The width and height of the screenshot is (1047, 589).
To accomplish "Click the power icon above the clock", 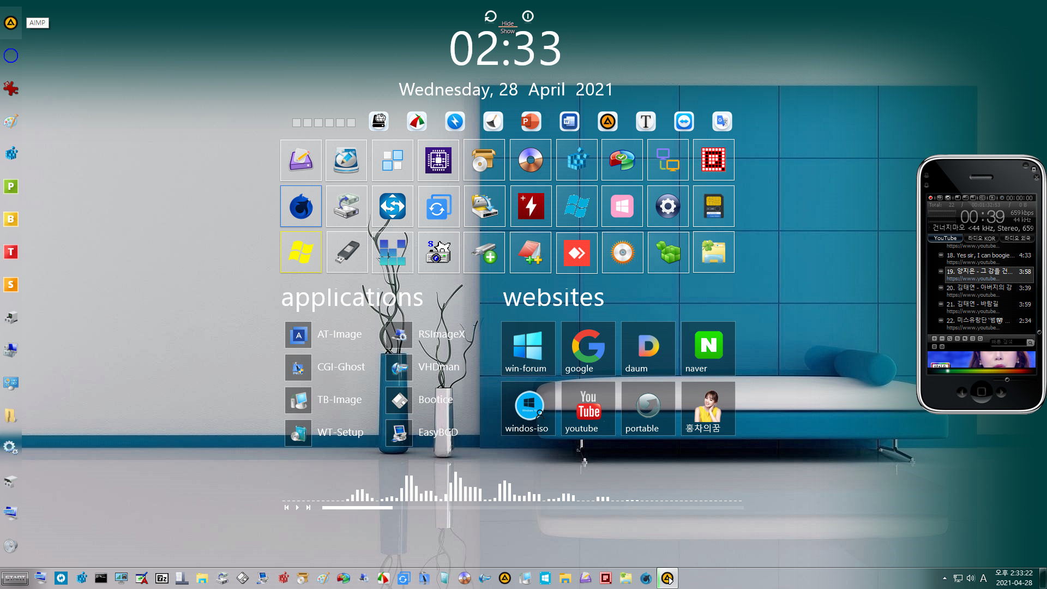I will click(528, 16).
